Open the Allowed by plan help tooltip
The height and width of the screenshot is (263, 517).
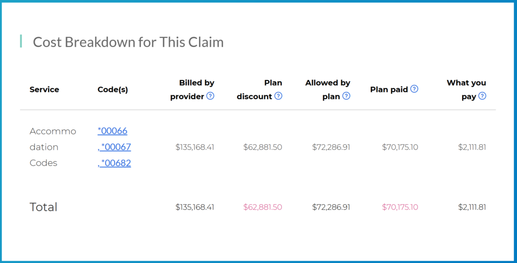(346, 96)
